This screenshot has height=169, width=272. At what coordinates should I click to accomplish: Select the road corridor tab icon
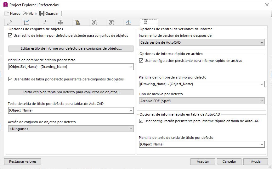[x=78, y=22]
